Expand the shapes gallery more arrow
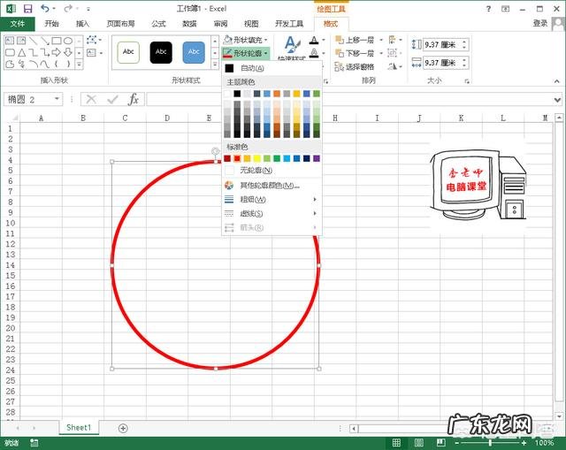 tap(79, 65)
